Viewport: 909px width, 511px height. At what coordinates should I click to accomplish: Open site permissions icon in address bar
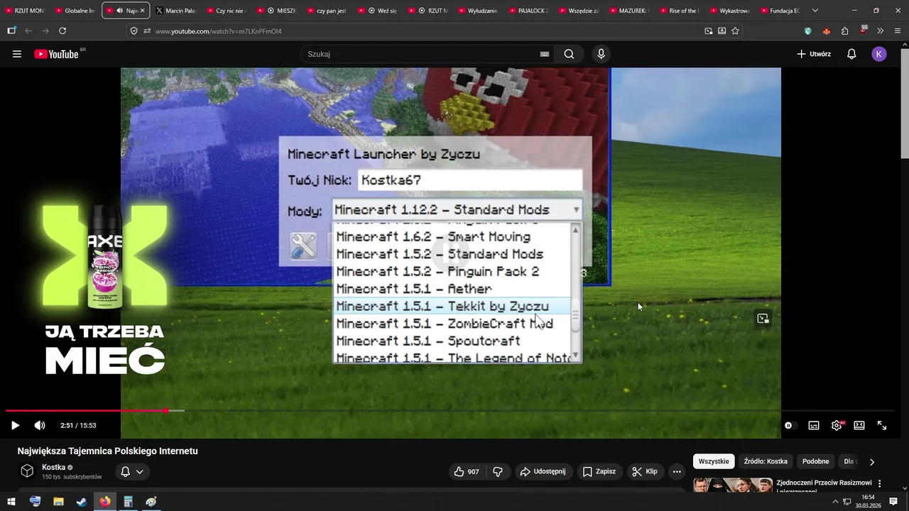tap(147, 31)
